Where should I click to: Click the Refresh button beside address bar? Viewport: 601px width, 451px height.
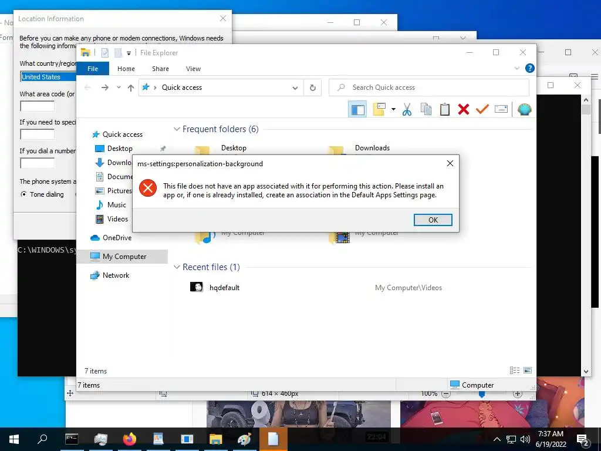[x=313, y=87]
